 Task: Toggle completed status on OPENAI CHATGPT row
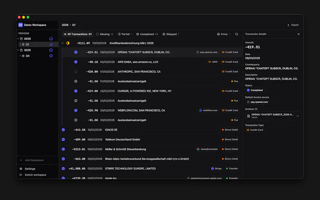coord(76,52)
